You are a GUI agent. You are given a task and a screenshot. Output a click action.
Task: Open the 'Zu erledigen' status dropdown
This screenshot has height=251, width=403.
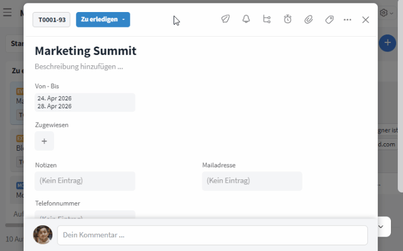click(103, 19)
